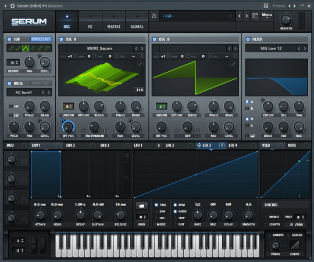The width and height of the screenshot is (314, 262).
Task: Click the Serum plugin gear icon in title bar
Action: pyautogui.click(x=12, y=6)
